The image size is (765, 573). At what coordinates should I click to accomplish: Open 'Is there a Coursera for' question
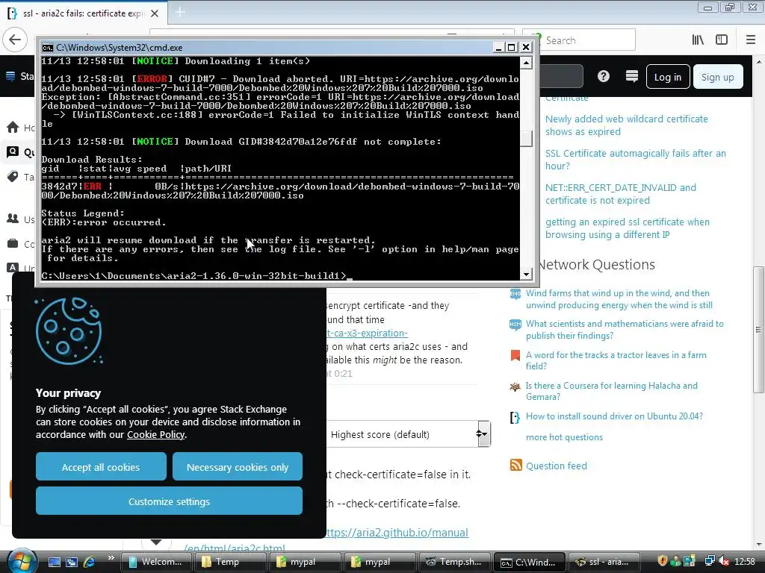(x=611, y=391)
